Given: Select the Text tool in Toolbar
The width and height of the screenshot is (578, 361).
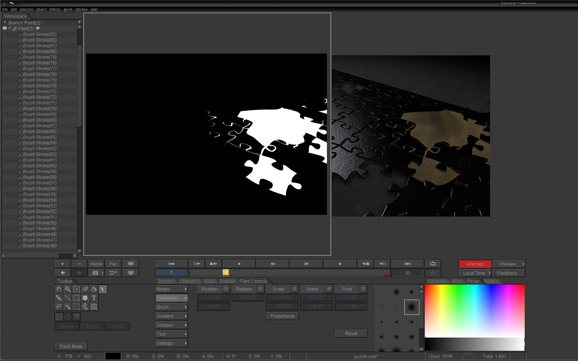Looking at the screenshot, I should tap(94, 298).
